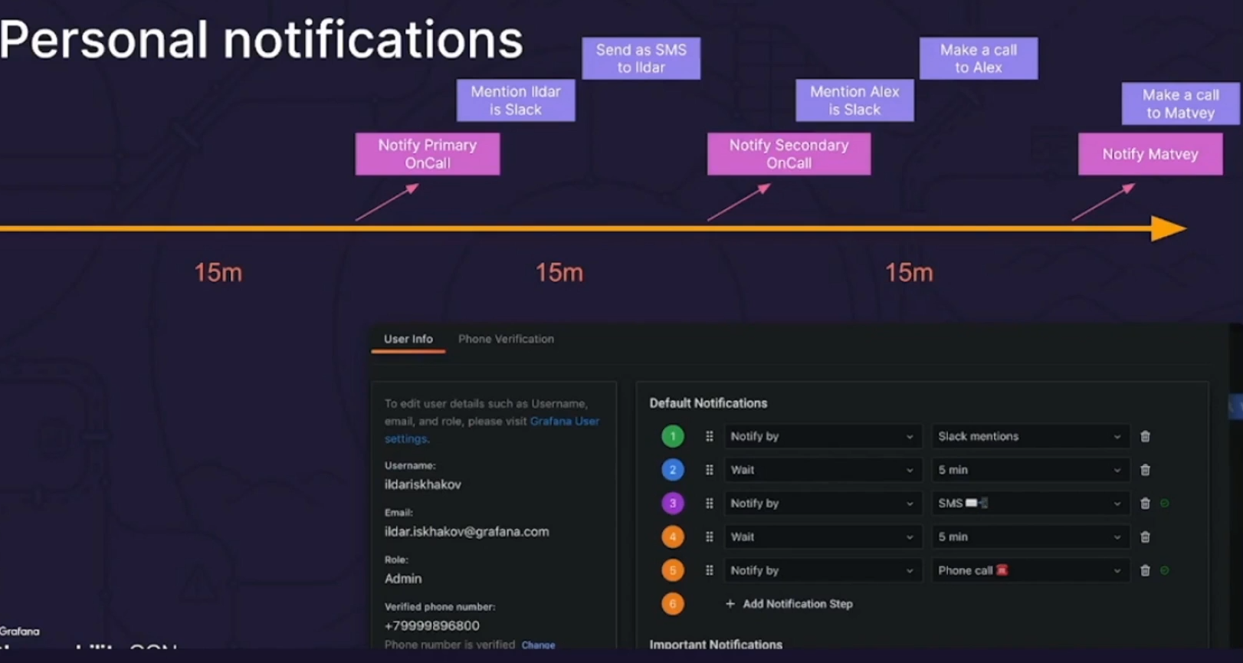Switch to User Info tab
The width and height of the screenshot is (1243, 663).
click(408, 339)
